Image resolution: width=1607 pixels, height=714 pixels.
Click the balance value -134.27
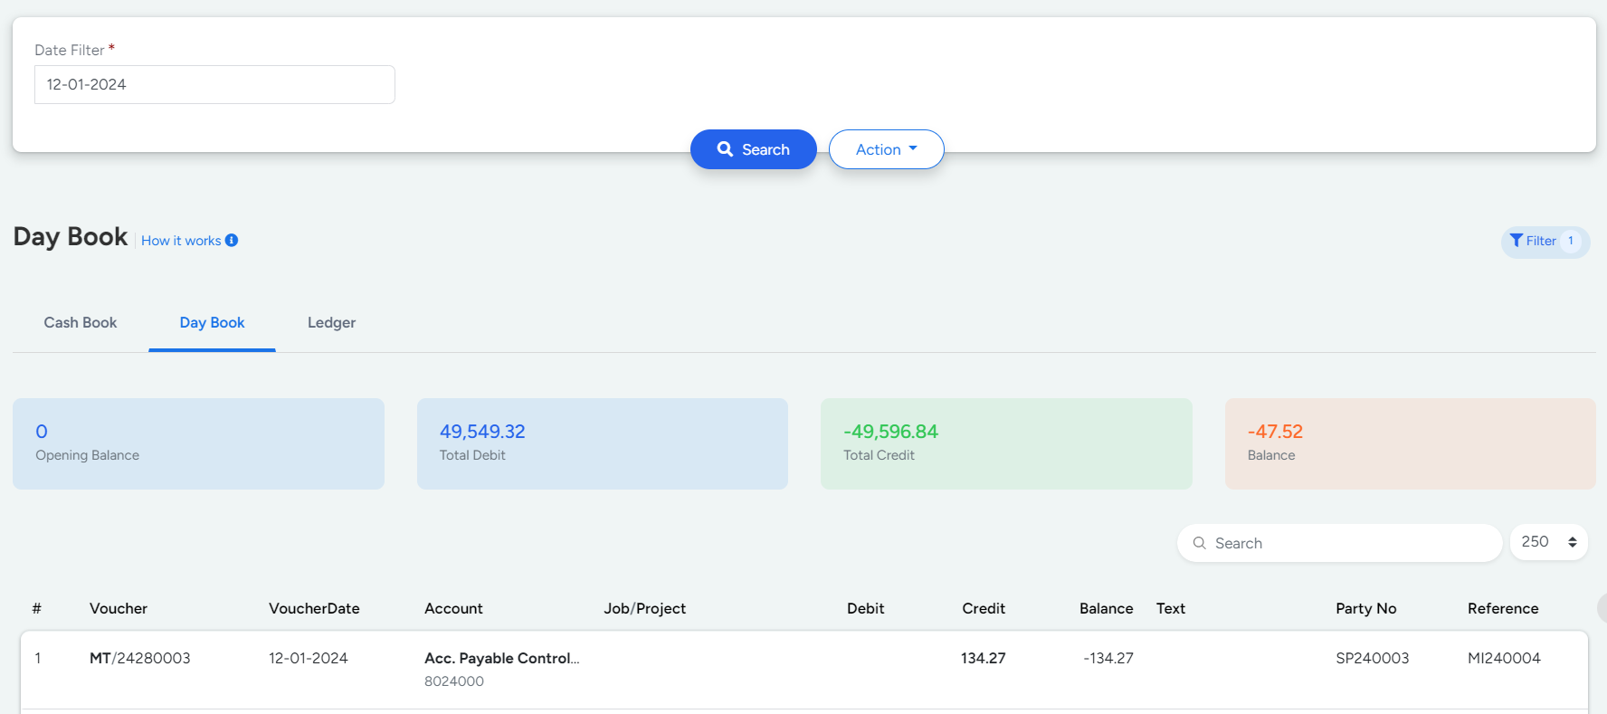1108,658
